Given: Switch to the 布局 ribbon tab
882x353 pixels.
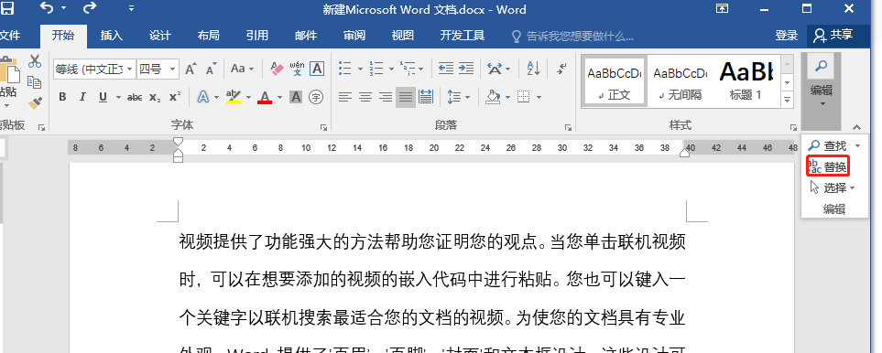Looking at the screenshot, I should click(x=208, y=36).
